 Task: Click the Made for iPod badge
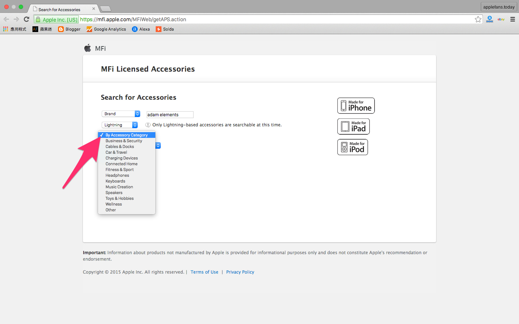352,147
